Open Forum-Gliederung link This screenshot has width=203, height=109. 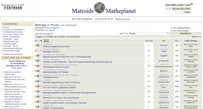point(17,61)
